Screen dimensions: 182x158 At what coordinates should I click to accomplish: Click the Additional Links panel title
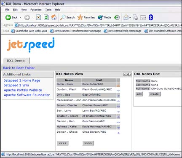pos(17,75)
